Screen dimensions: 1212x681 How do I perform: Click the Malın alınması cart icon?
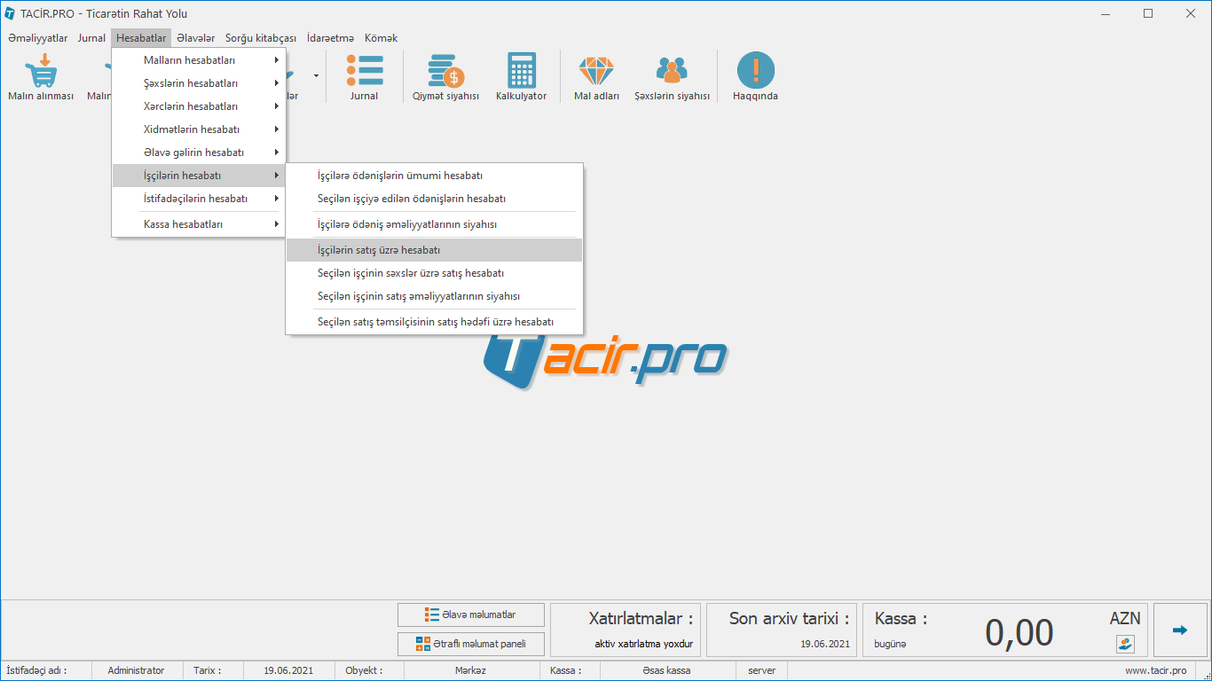pyautogui.click(x=41, y=71)
